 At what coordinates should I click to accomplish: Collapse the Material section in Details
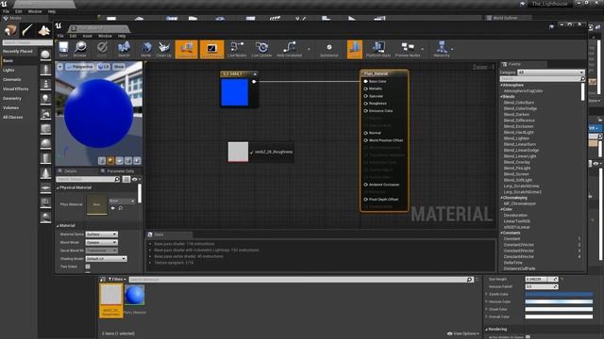59,226
